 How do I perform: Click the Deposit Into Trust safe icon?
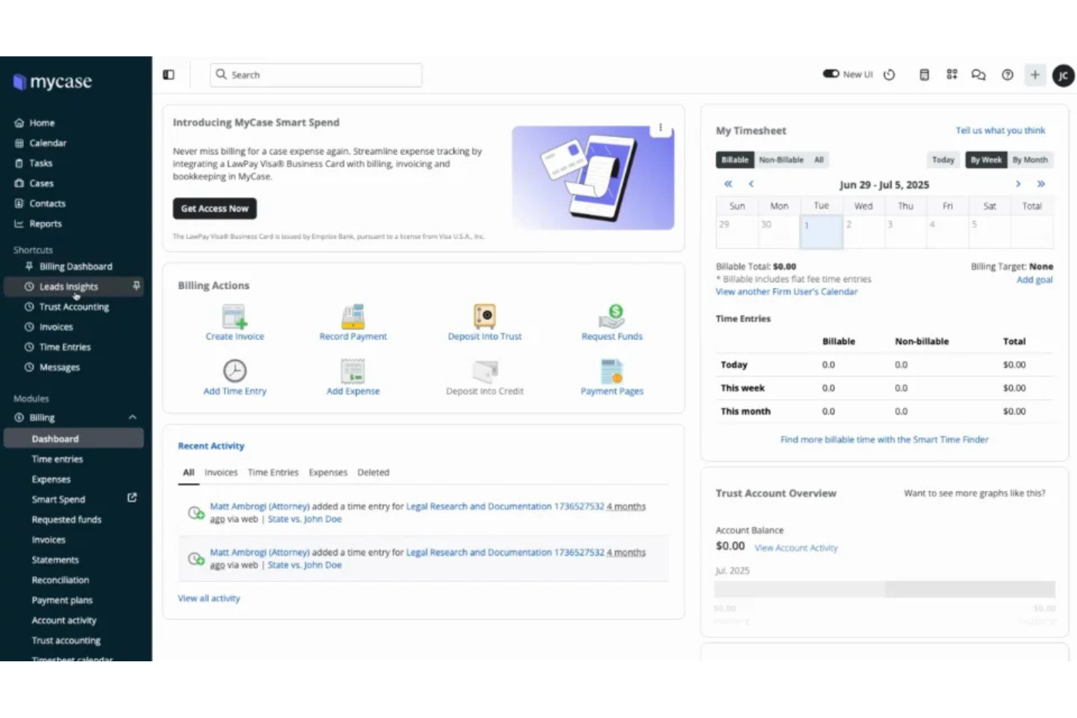coord(485,316)
